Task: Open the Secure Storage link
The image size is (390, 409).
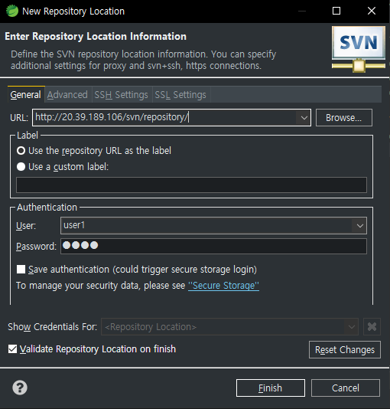Action: click(223, 286)
